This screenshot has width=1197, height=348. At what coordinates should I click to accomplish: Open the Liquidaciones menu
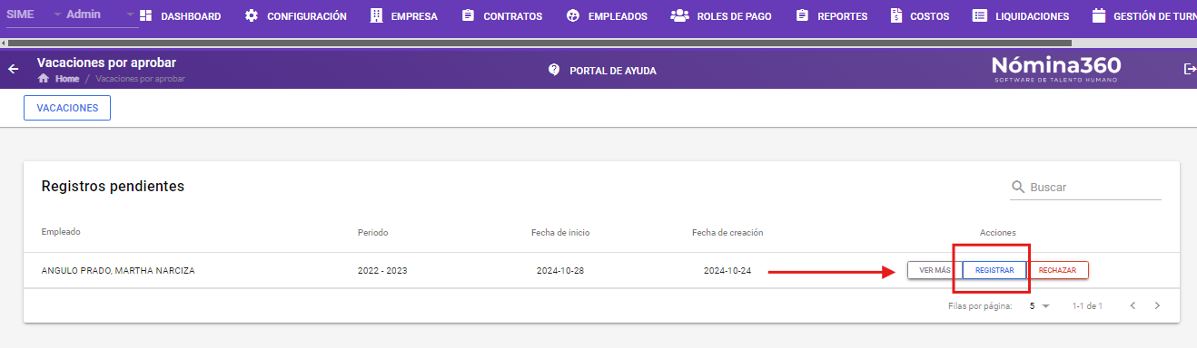[1021, 15]
